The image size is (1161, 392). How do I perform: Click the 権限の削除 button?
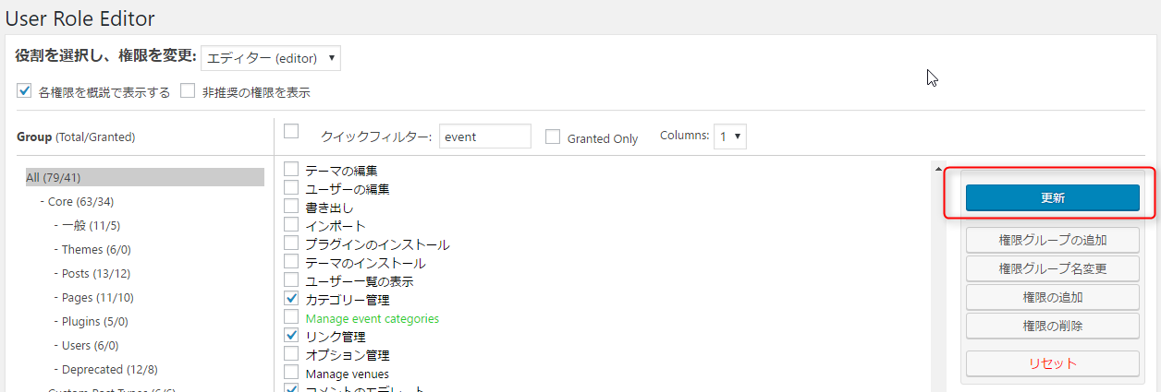click(1052, 327)
